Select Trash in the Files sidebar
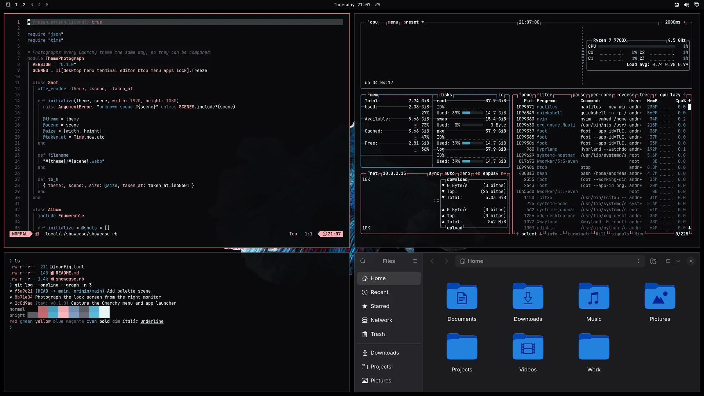 pyautogui.click(x=389, y=334)
